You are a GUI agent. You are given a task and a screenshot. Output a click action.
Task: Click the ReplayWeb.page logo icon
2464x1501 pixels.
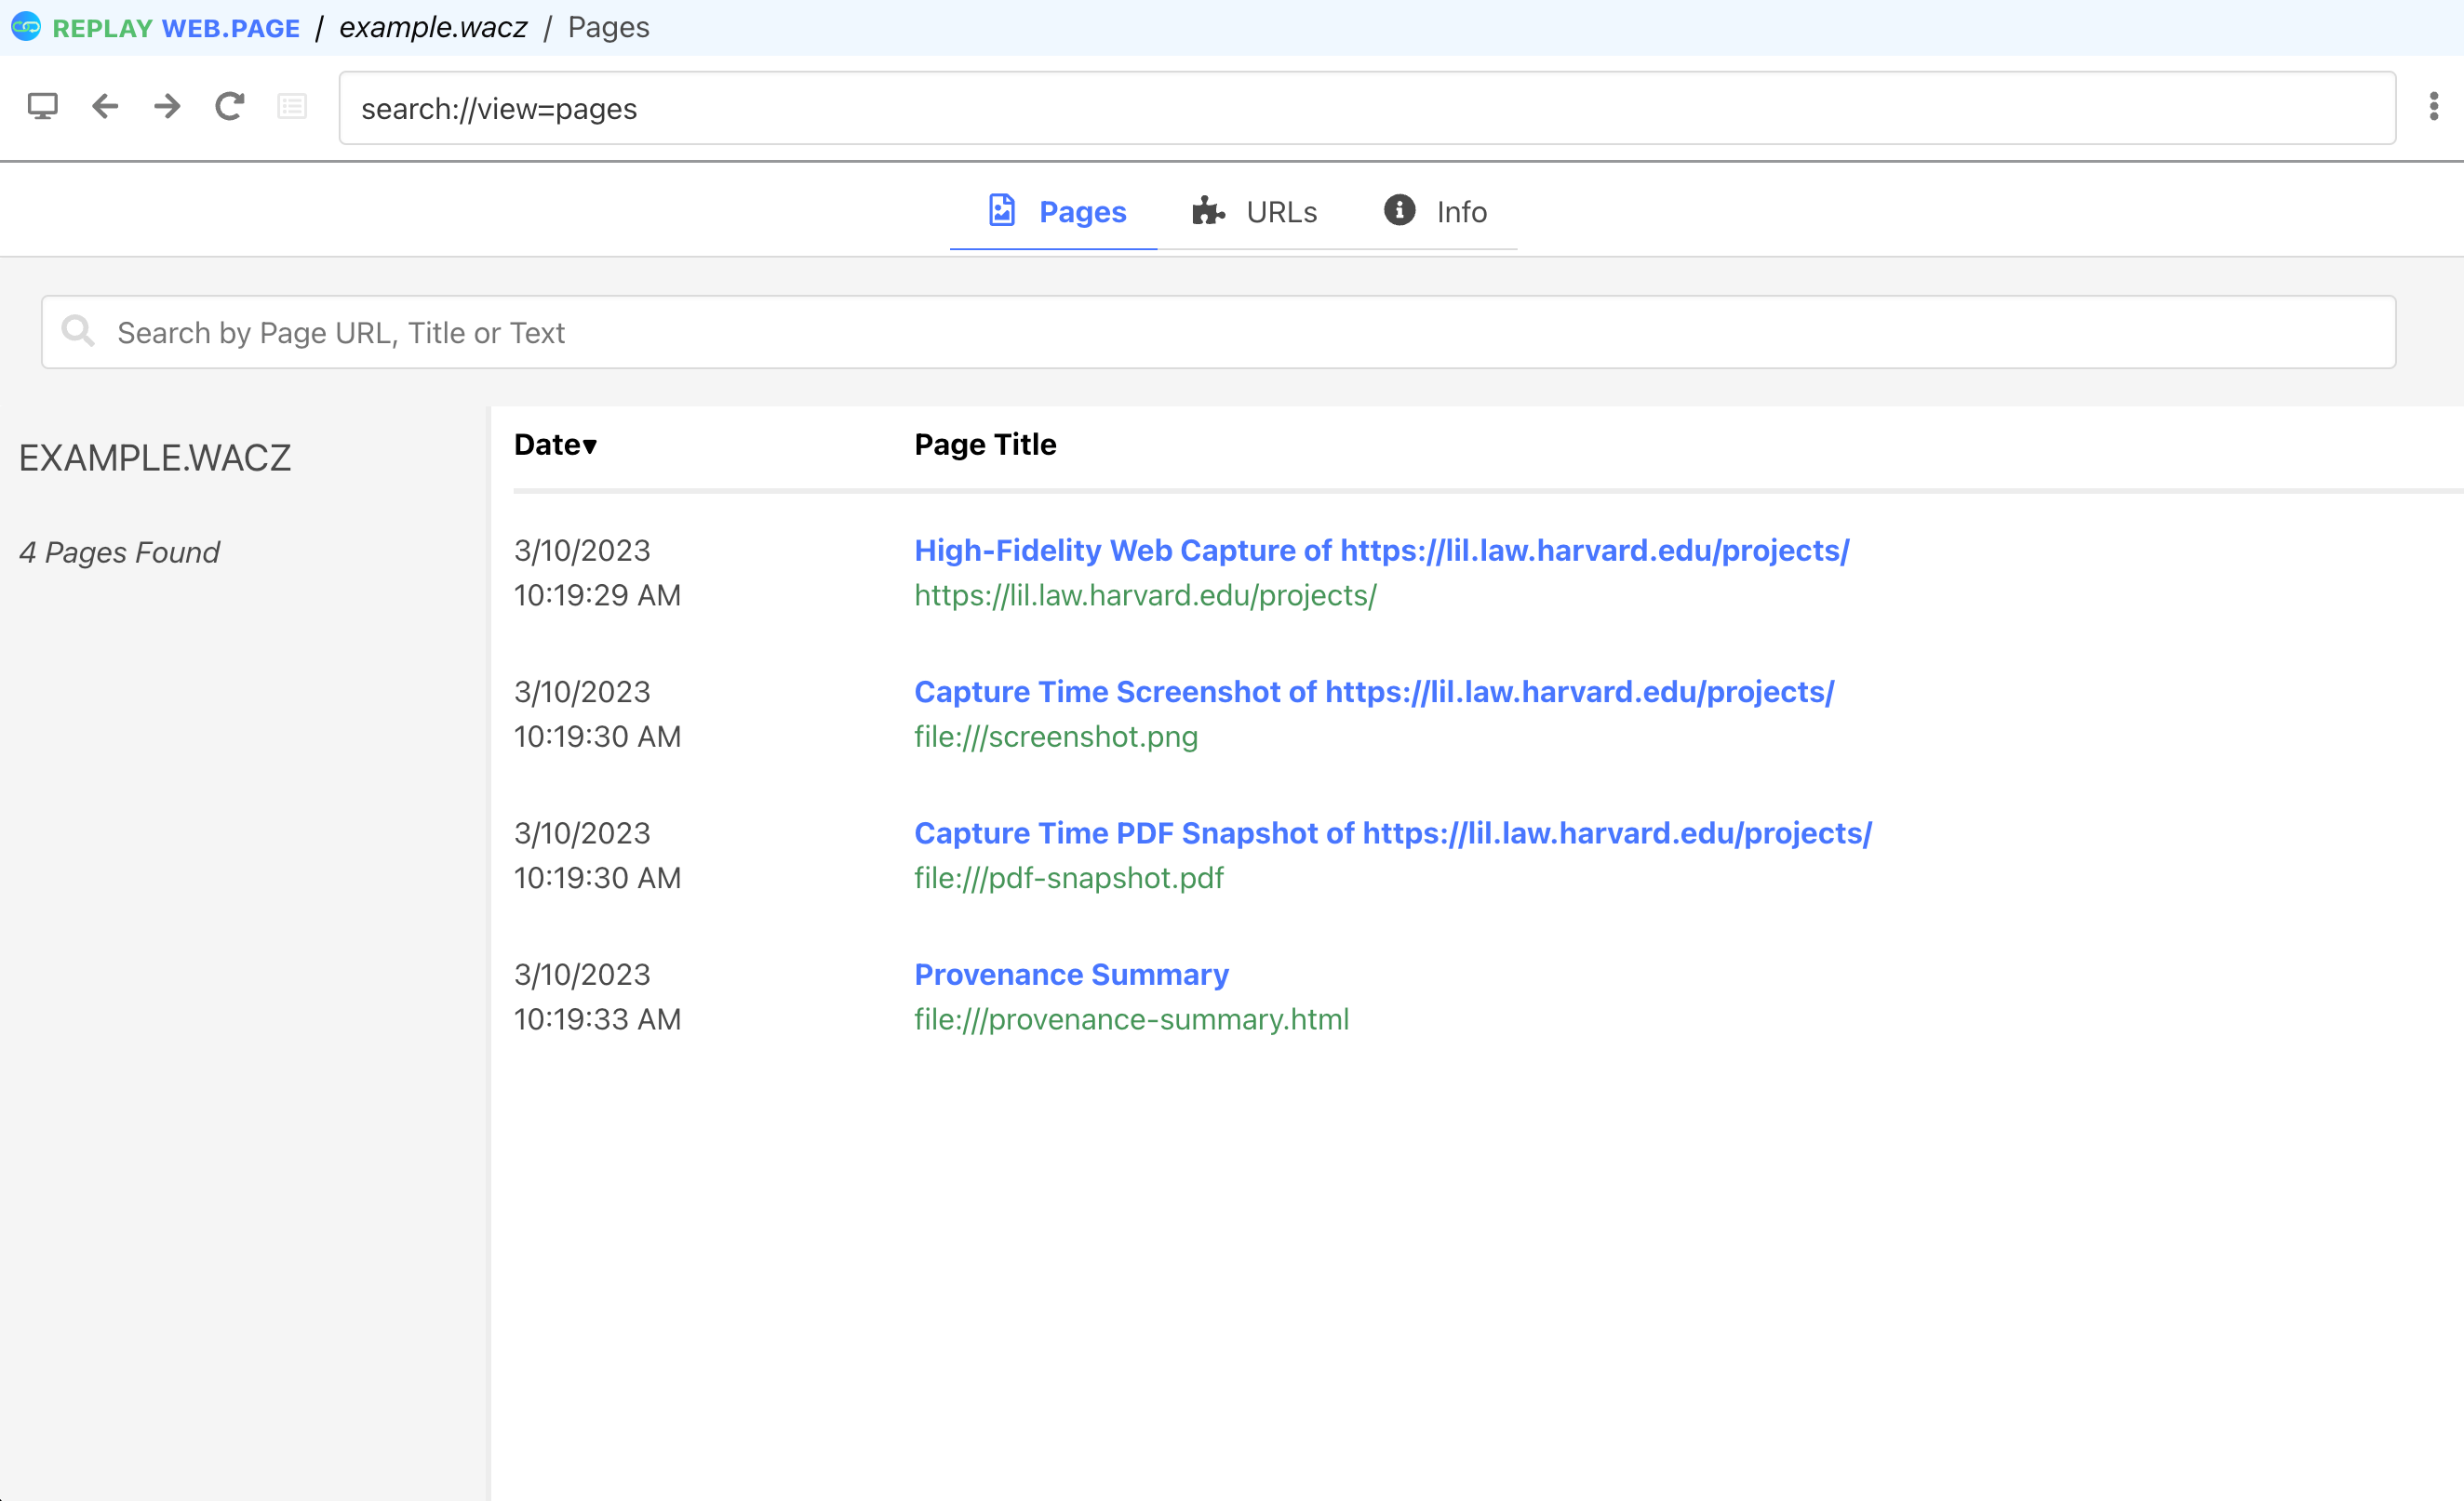[26, 27]
